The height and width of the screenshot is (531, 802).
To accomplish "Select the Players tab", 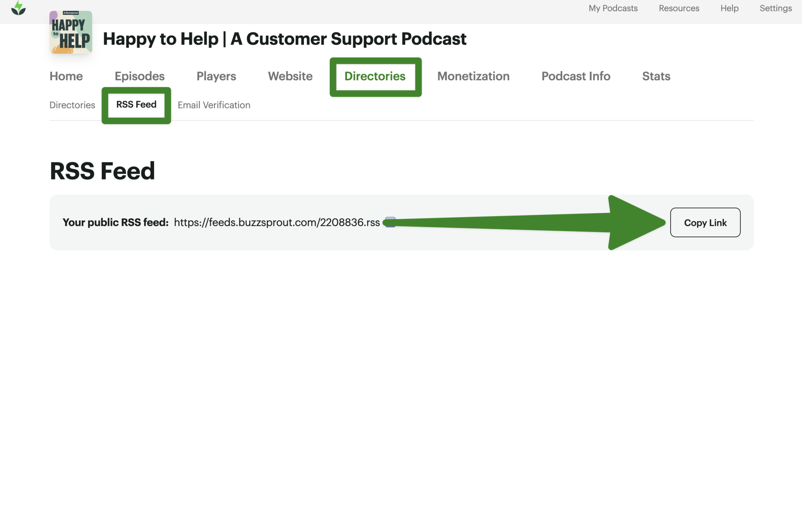I will [216, 76].
